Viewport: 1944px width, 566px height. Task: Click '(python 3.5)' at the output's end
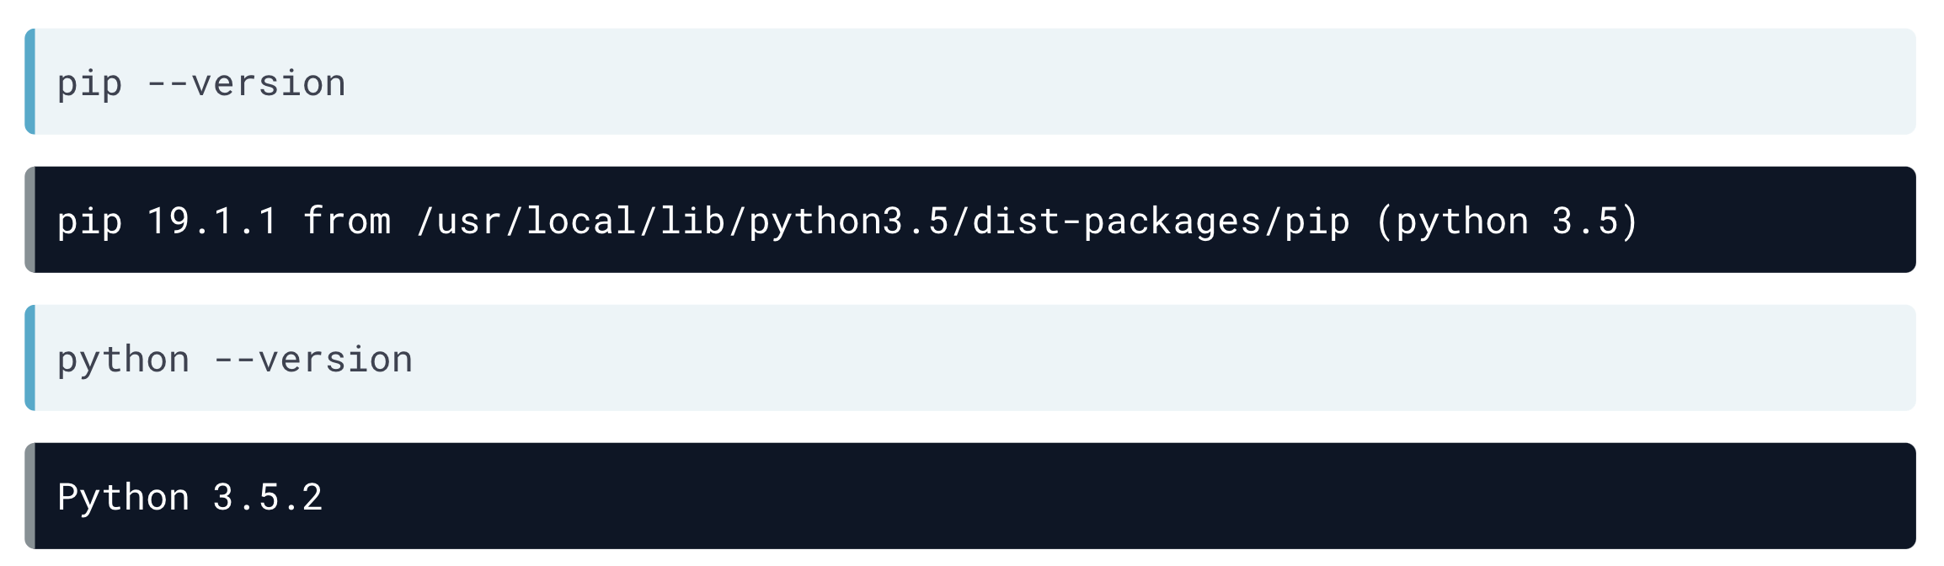(x=1506, y=222)
